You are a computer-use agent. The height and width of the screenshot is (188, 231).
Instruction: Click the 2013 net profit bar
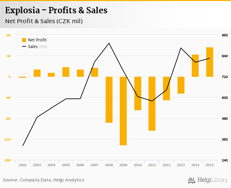pyautogui.click(x=181, y=85)
